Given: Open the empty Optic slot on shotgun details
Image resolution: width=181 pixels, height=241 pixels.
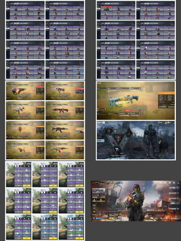Looking at the screenshot, I should 124,89.
